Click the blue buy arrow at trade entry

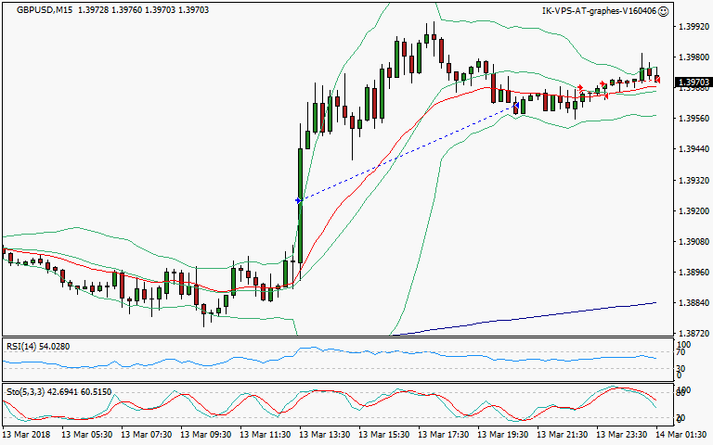[x=298, y=200]
